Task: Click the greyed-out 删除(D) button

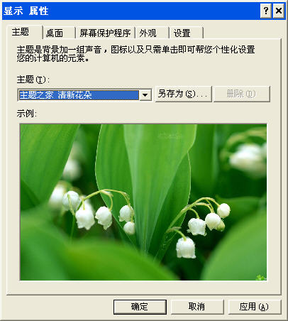Action: click(x=242, y=94)
